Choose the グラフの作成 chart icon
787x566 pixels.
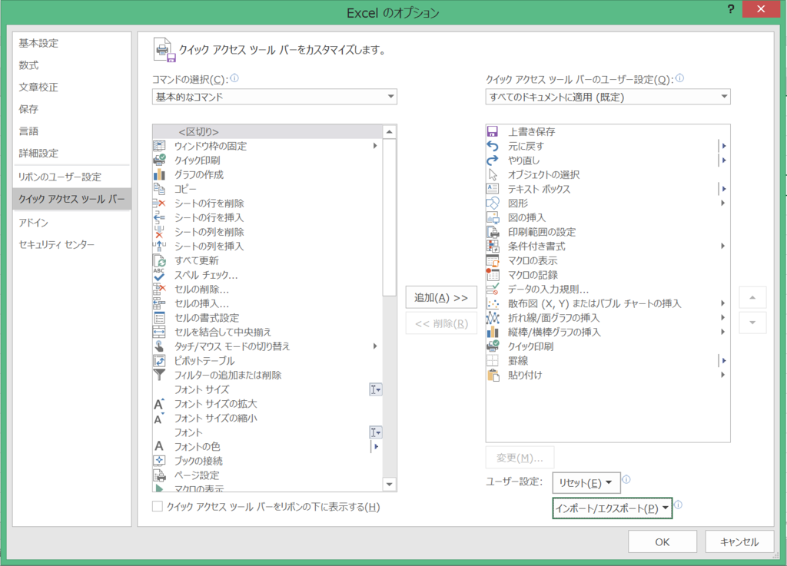point(159,174)
